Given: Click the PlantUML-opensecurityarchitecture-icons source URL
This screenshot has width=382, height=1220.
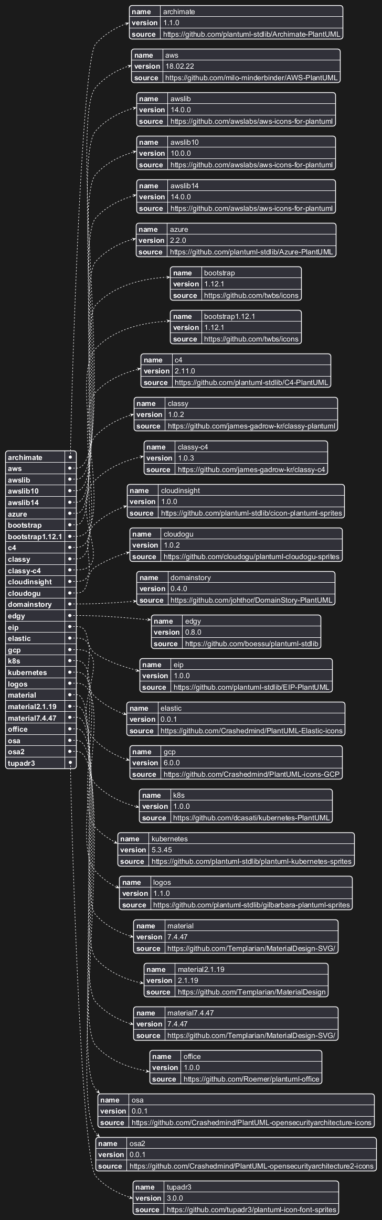Looking at the screenshot, I should tap(251, 1122).
